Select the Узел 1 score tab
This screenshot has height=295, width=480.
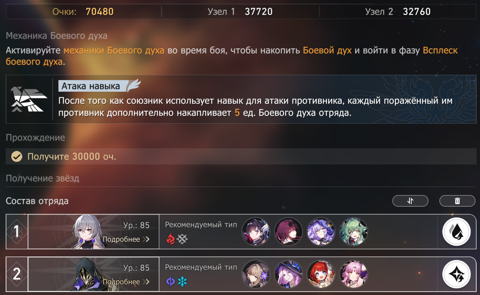click(x=240, y=12)
